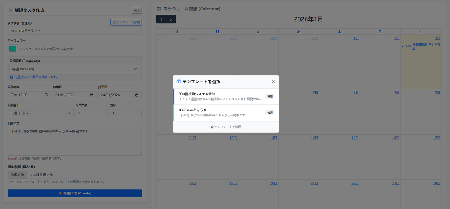Go to next month in calendar
Viewport: 450px width, 209px height.
[171, 19]
